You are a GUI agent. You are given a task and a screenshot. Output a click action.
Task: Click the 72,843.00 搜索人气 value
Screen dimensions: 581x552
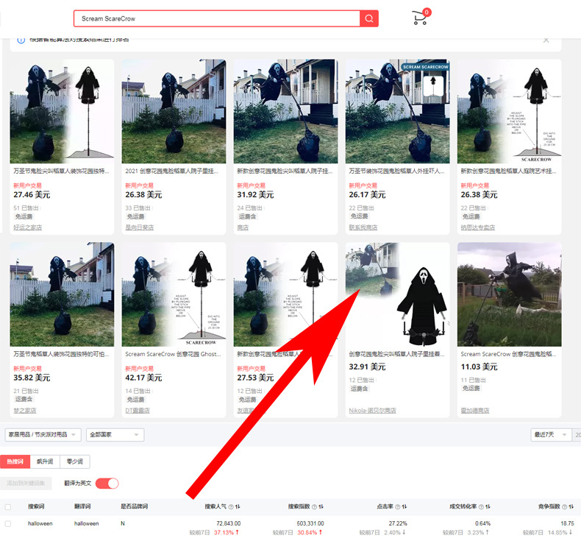click(x=229, y=523)
